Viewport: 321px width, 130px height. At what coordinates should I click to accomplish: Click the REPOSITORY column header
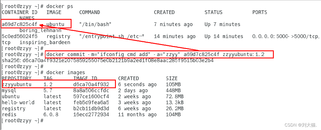pos(17,78)
